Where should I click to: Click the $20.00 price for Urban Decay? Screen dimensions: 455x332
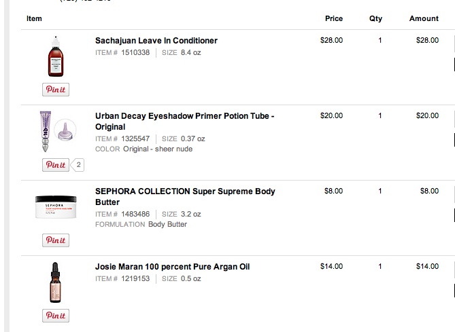(331, 116)
